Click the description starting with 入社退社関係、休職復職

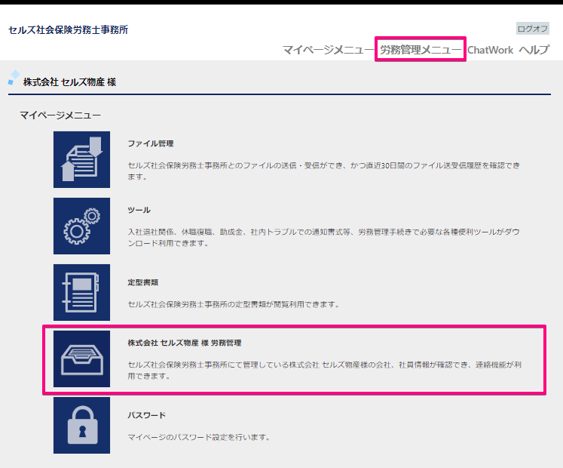tap(324, 238)
